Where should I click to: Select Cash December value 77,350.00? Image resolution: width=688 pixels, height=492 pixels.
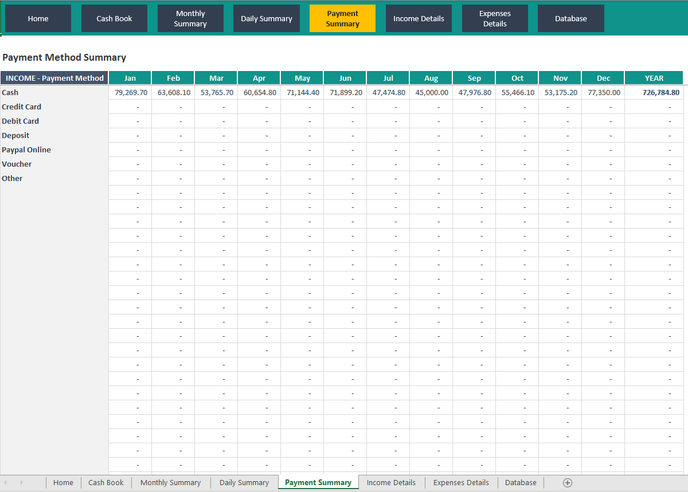603,92
